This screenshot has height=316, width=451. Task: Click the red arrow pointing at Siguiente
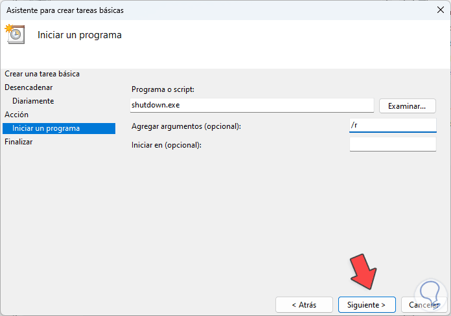pos(364,271)
